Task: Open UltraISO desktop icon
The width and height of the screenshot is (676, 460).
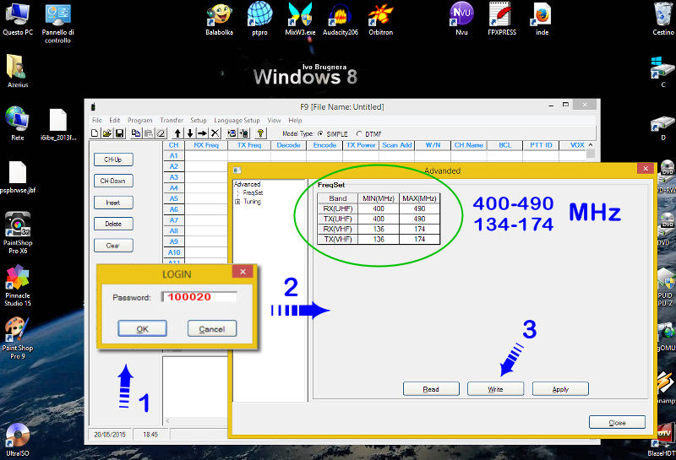Action: coord(18,440)
